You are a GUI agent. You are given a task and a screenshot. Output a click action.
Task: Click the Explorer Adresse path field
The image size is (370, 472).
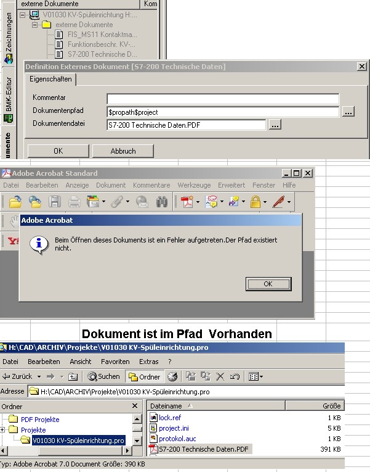186,392
